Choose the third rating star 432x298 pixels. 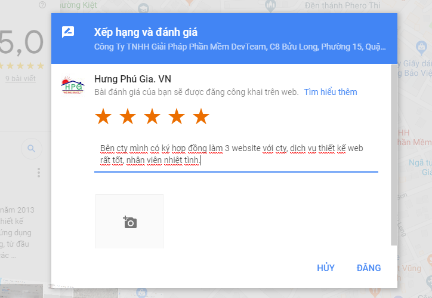[x=152, y=116]
